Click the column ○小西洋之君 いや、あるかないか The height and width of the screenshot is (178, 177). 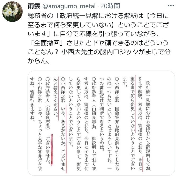click(63, 124)
